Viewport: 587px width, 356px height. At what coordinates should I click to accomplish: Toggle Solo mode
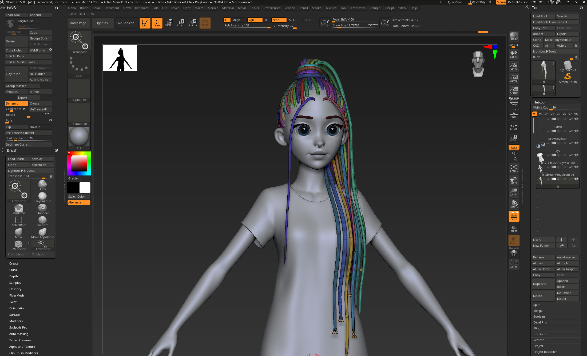[x=514, y=252]
